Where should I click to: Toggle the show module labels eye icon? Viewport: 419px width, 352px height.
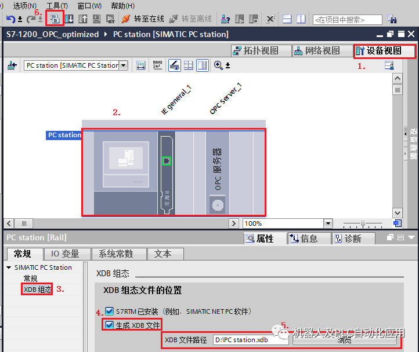point(175,65)
